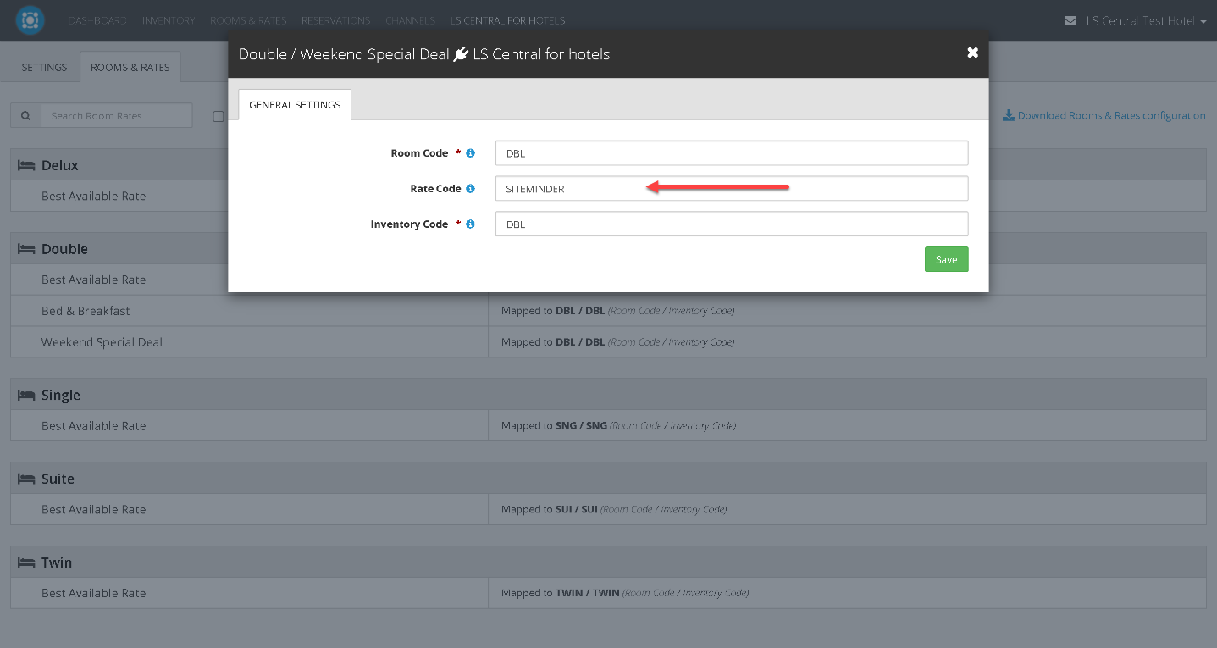
Task: Click the mail envelope icon
Action: click(x=1070, y=20)
